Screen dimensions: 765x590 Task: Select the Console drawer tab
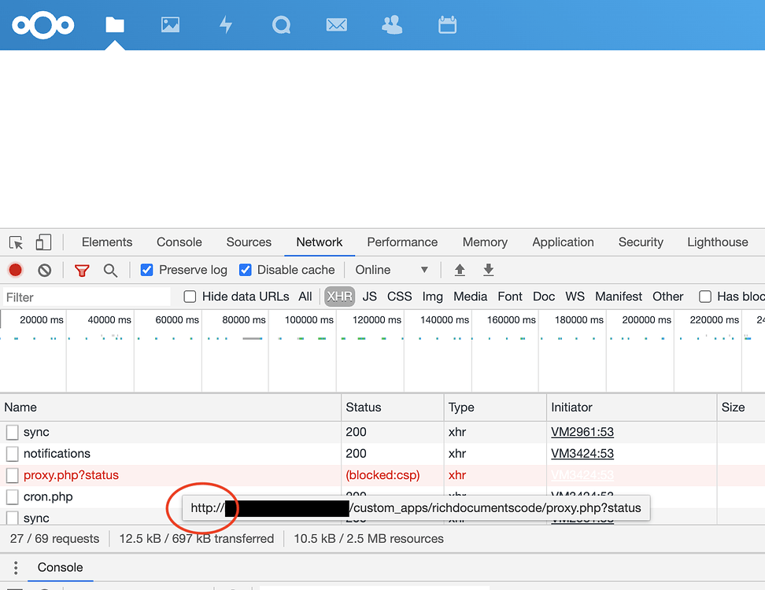[x=60, y=567]
